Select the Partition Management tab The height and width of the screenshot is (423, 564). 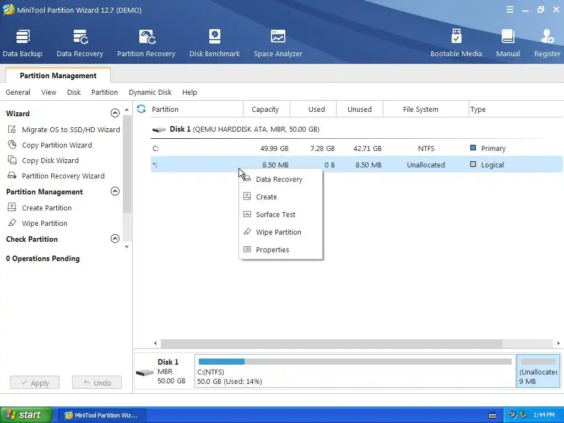(58, 75)
